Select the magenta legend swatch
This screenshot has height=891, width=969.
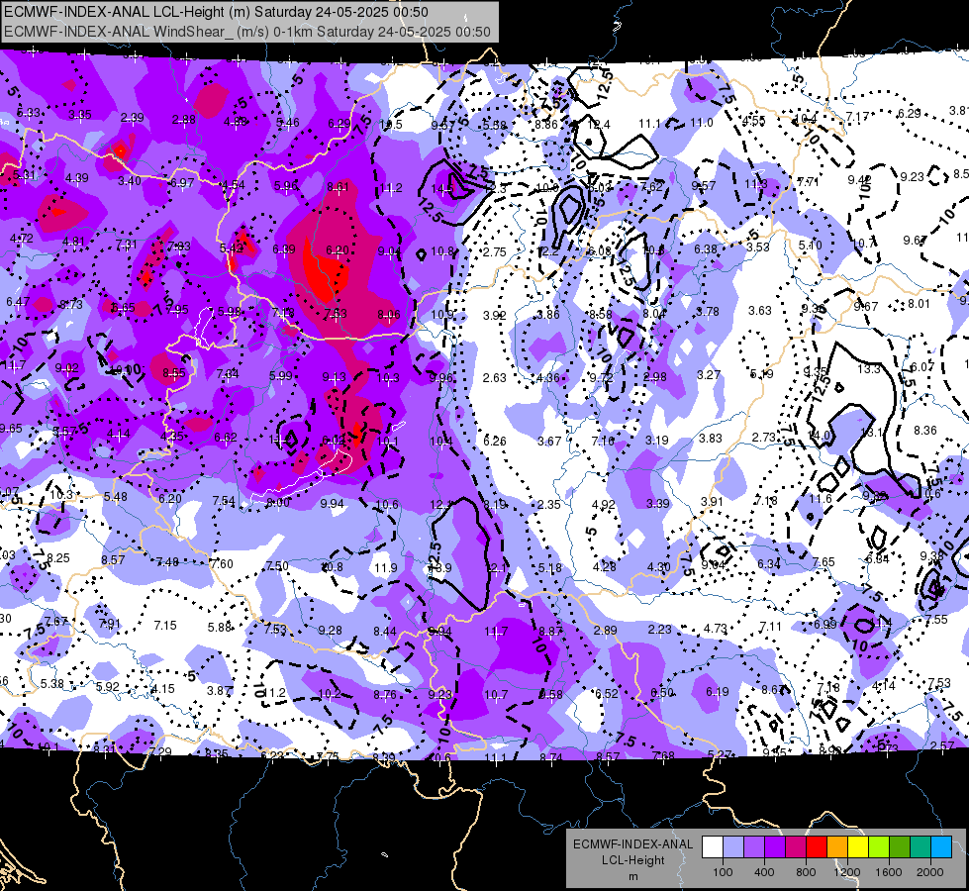click(796, 846)
